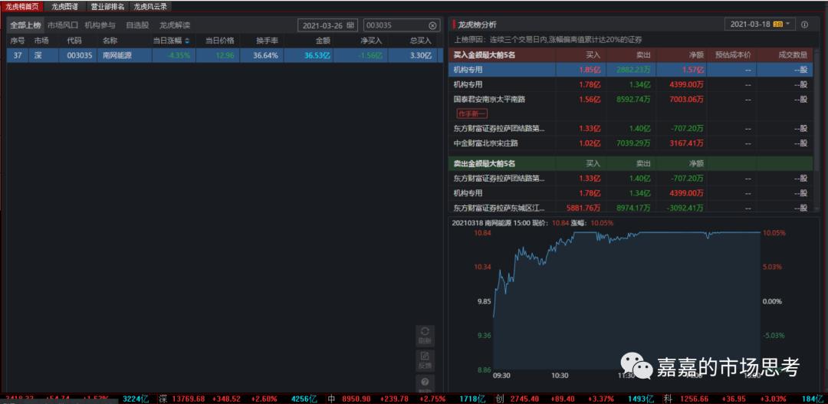Image resolution: width=828 pixels, height=404 pixels.
Task: Click the 上榜原因 reason text line
Action: tap(547, 40)
